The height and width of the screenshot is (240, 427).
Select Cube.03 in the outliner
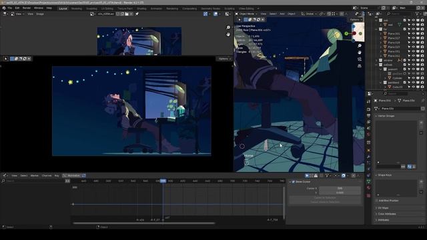(398, 87)
